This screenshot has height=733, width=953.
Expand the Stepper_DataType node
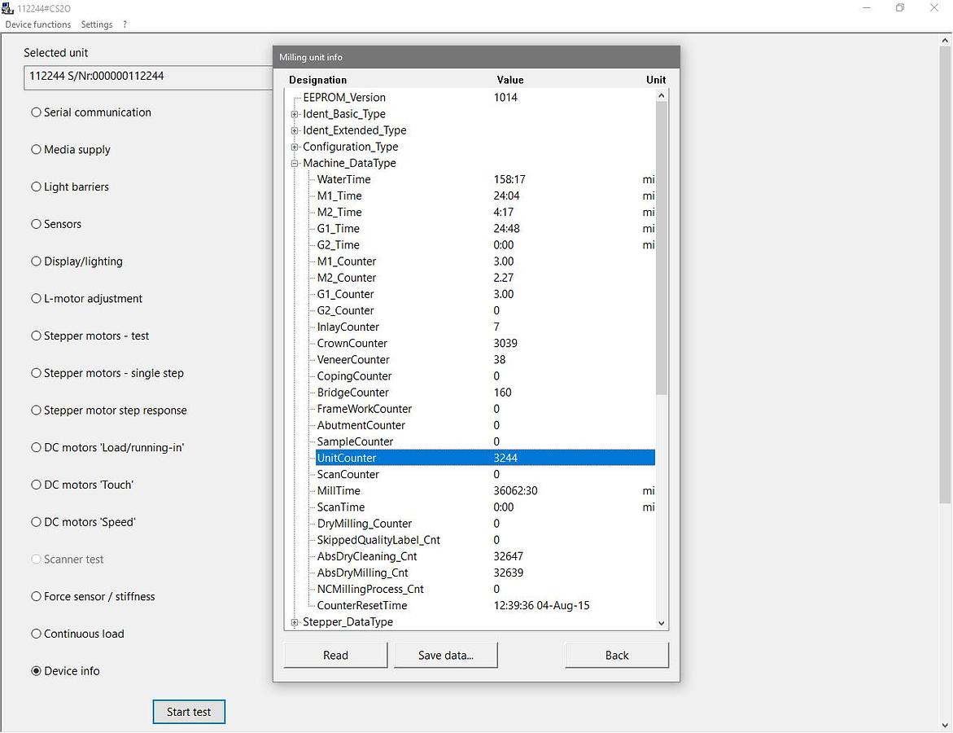(295, 622)
